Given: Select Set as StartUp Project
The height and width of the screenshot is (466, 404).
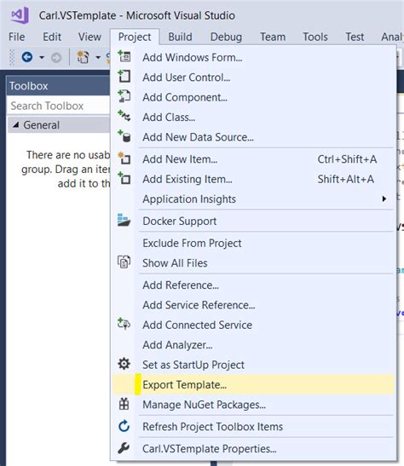Looking at the screenshot, I should tap(253, 365).
